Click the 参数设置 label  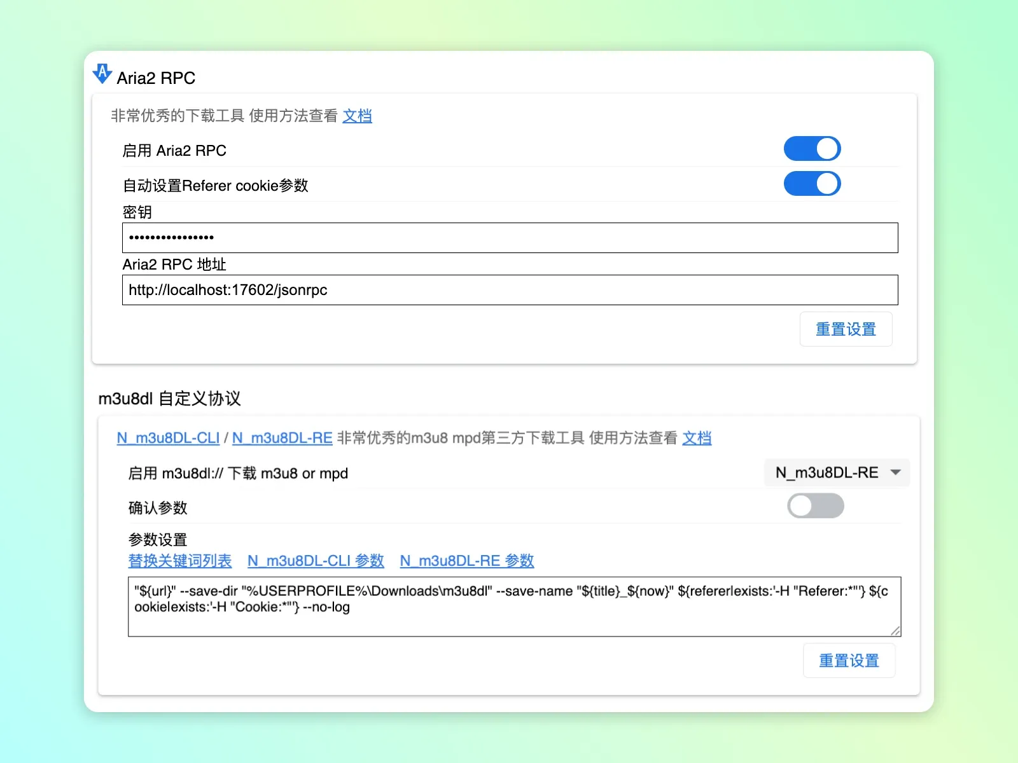[x=158, y=540]
